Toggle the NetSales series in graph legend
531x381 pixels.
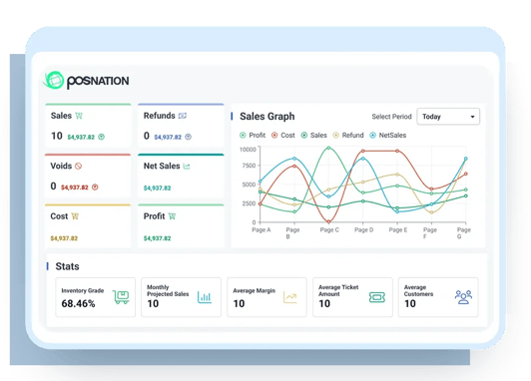click(x=388, y=136)
